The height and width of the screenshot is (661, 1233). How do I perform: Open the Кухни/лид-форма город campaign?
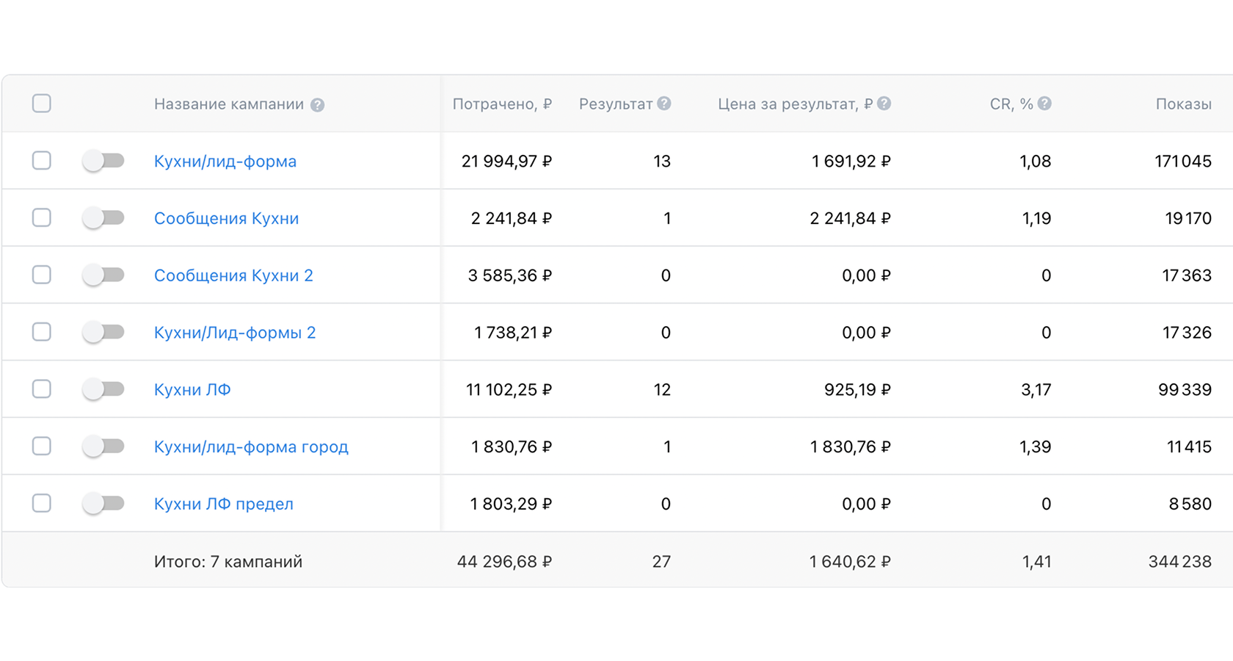[x=251, y=447]
